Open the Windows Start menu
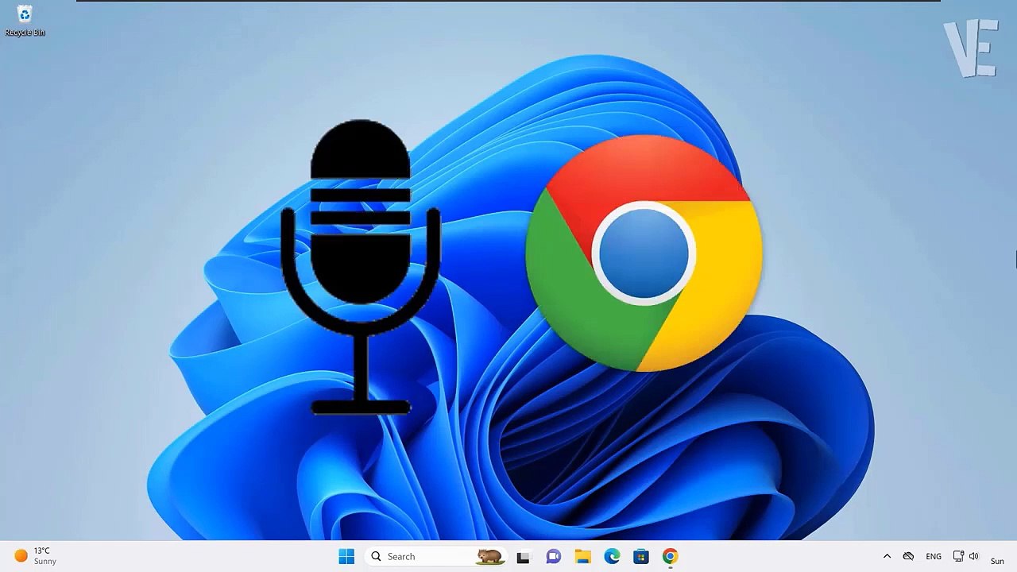Screen dimensions: 1017x572 point(346,557)
